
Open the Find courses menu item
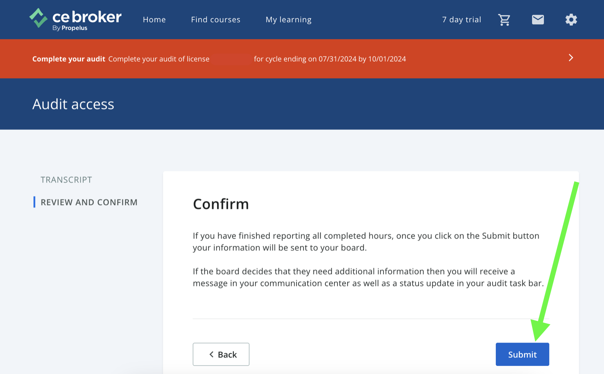[216, 20]
